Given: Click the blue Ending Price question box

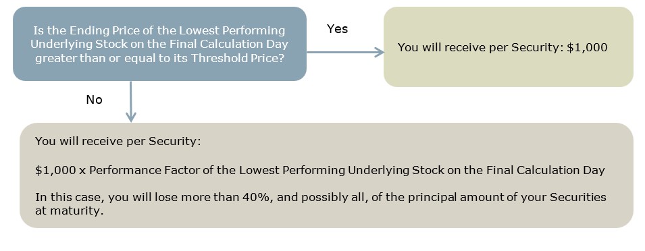Looking at the screenshot, I should (x=159, y=44).
